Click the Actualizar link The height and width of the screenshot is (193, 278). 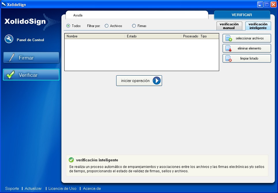(x=33, y=189)
